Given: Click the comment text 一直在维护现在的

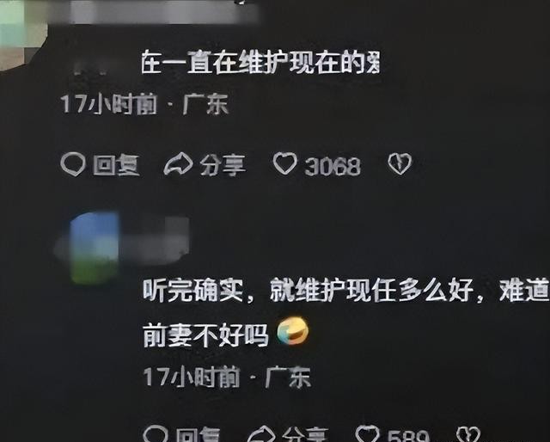Looking at the screenshot, I should pos(260,63).
